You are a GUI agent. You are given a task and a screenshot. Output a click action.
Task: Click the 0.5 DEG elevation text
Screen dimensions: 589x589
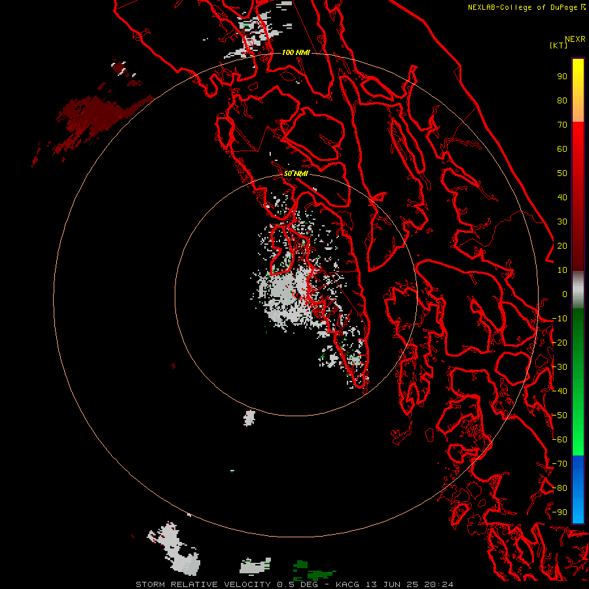pyautogui.click(x=298, y=584)
